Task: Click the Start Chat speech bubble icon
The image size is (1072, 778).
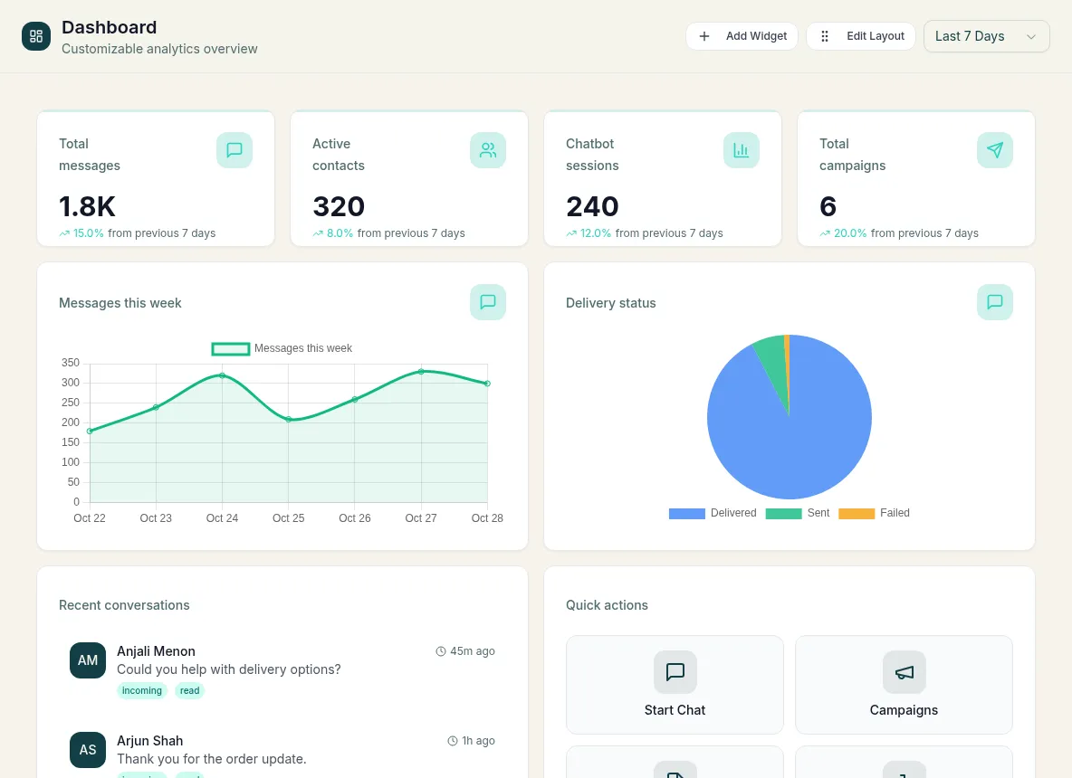Action: point(675,672)
